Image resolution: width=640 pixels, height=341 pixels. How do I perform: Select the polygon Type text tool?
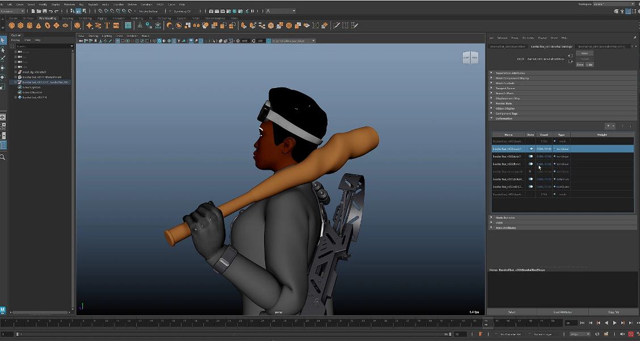107,26
